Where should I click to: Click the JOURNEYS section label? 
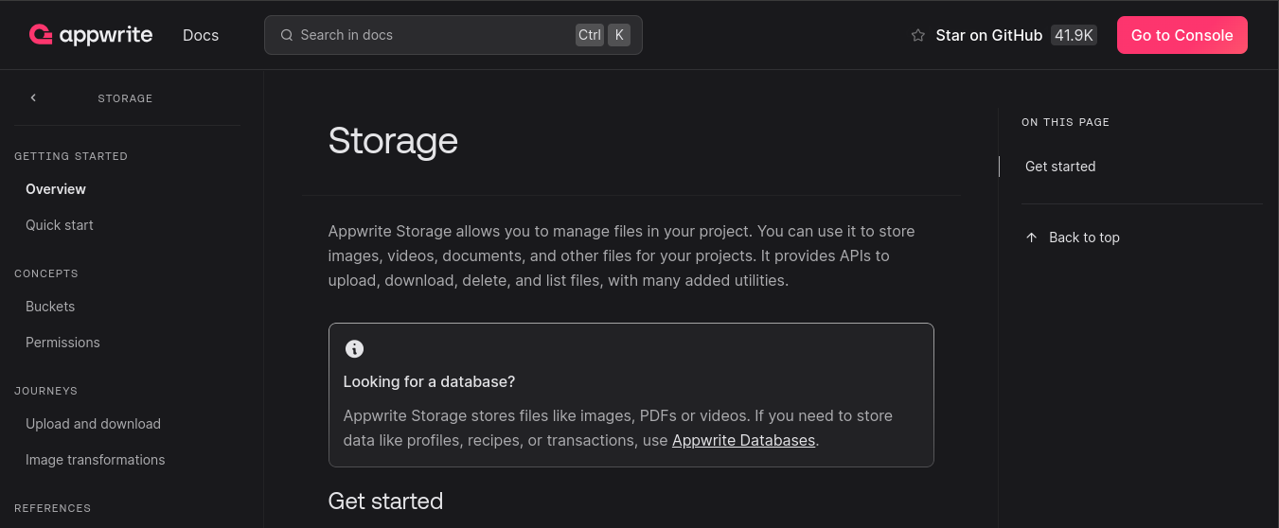(45, 391)
